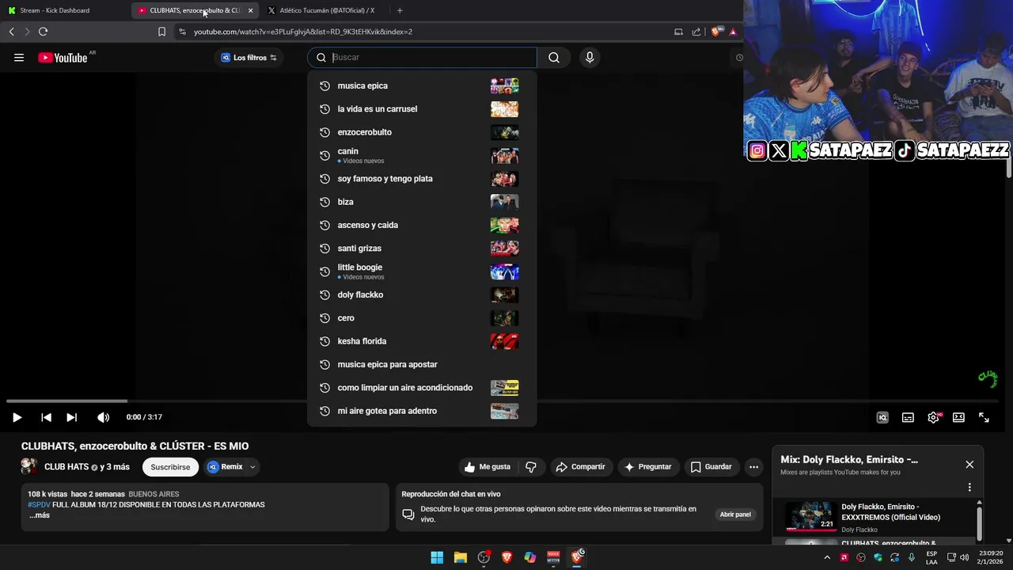Mute the video with the speaker icon
This screenshot has height=570, width=1013.
(103, 417)
